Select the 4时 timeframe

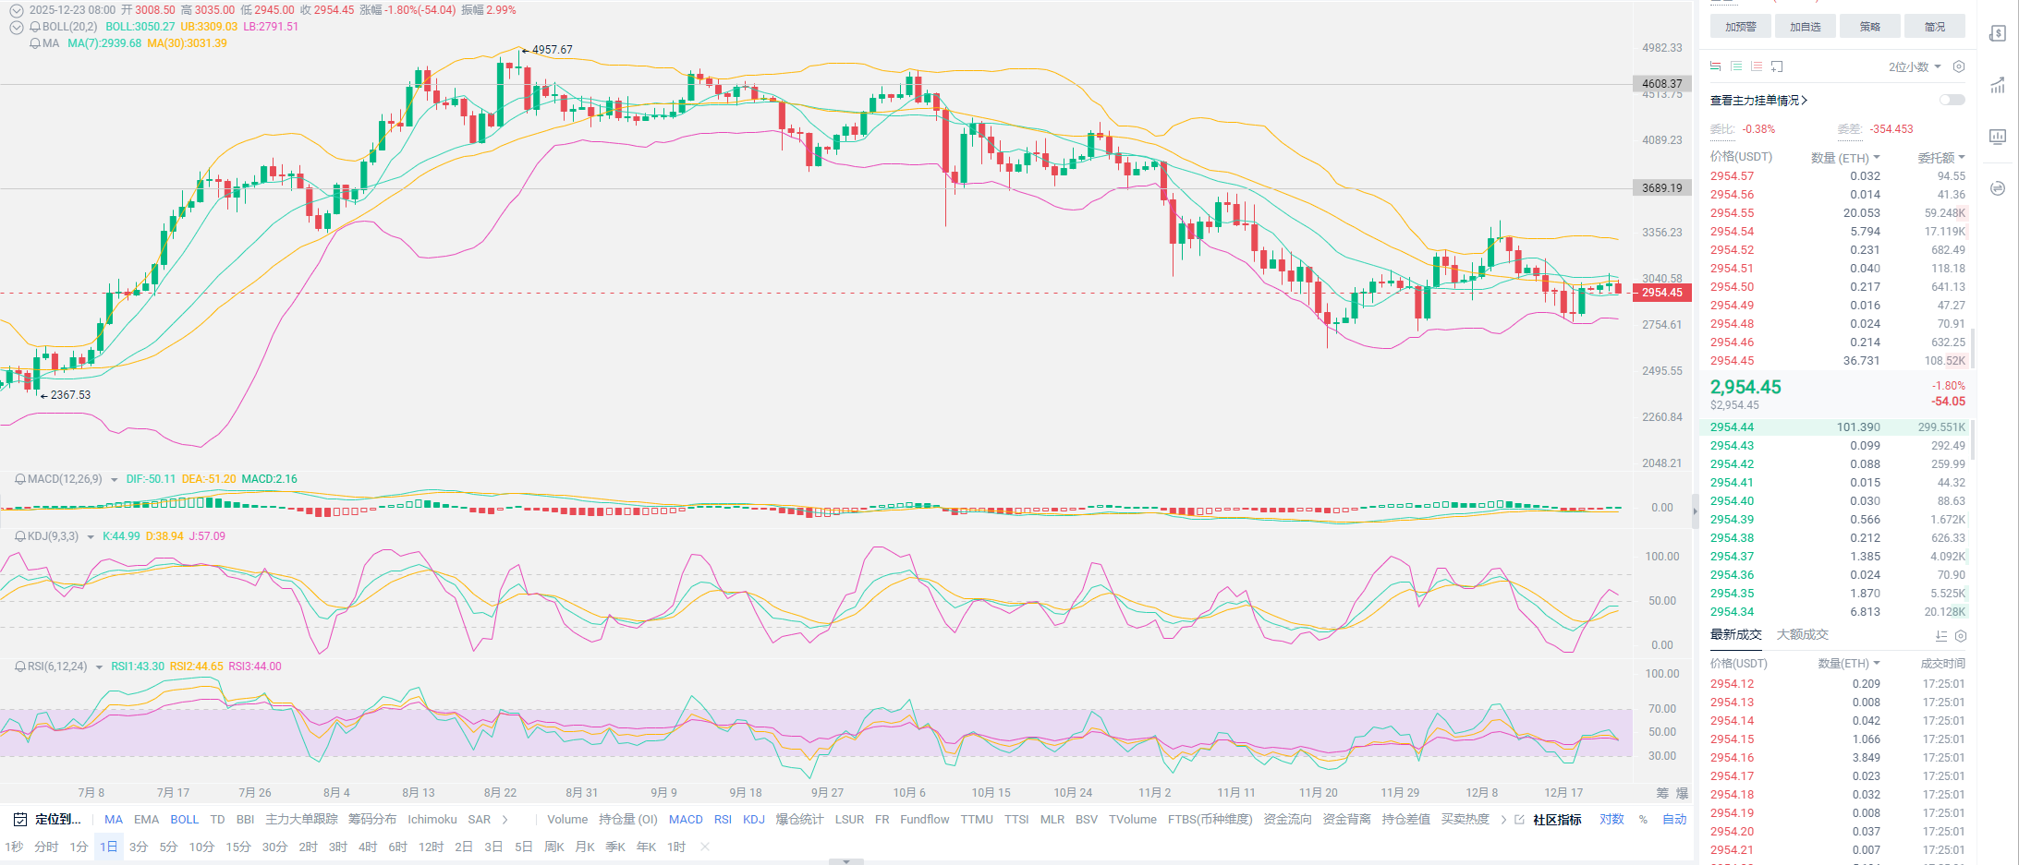coord(368,847)
